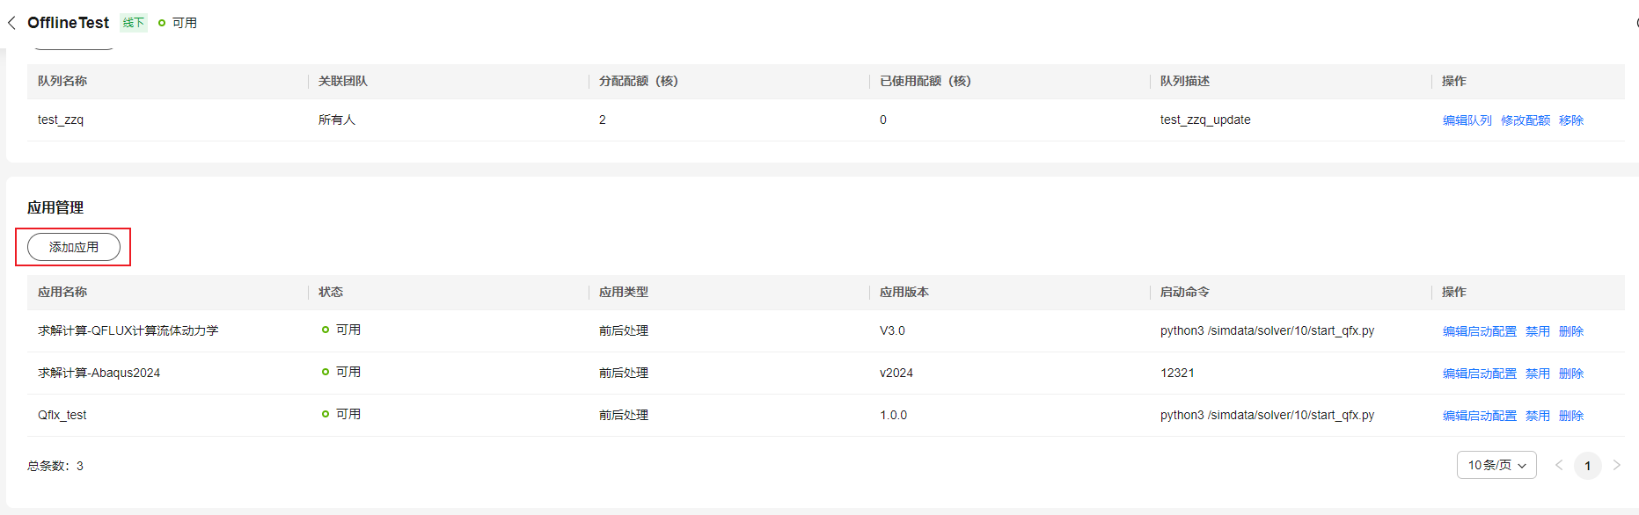Viewport: 1639px width, 515px height.
Task: Delete the QFLUX application row
Action: point(1571,331)
